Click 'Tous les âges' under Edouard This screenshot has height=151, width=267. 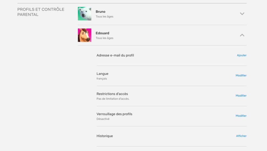click(x=104, y=38)
